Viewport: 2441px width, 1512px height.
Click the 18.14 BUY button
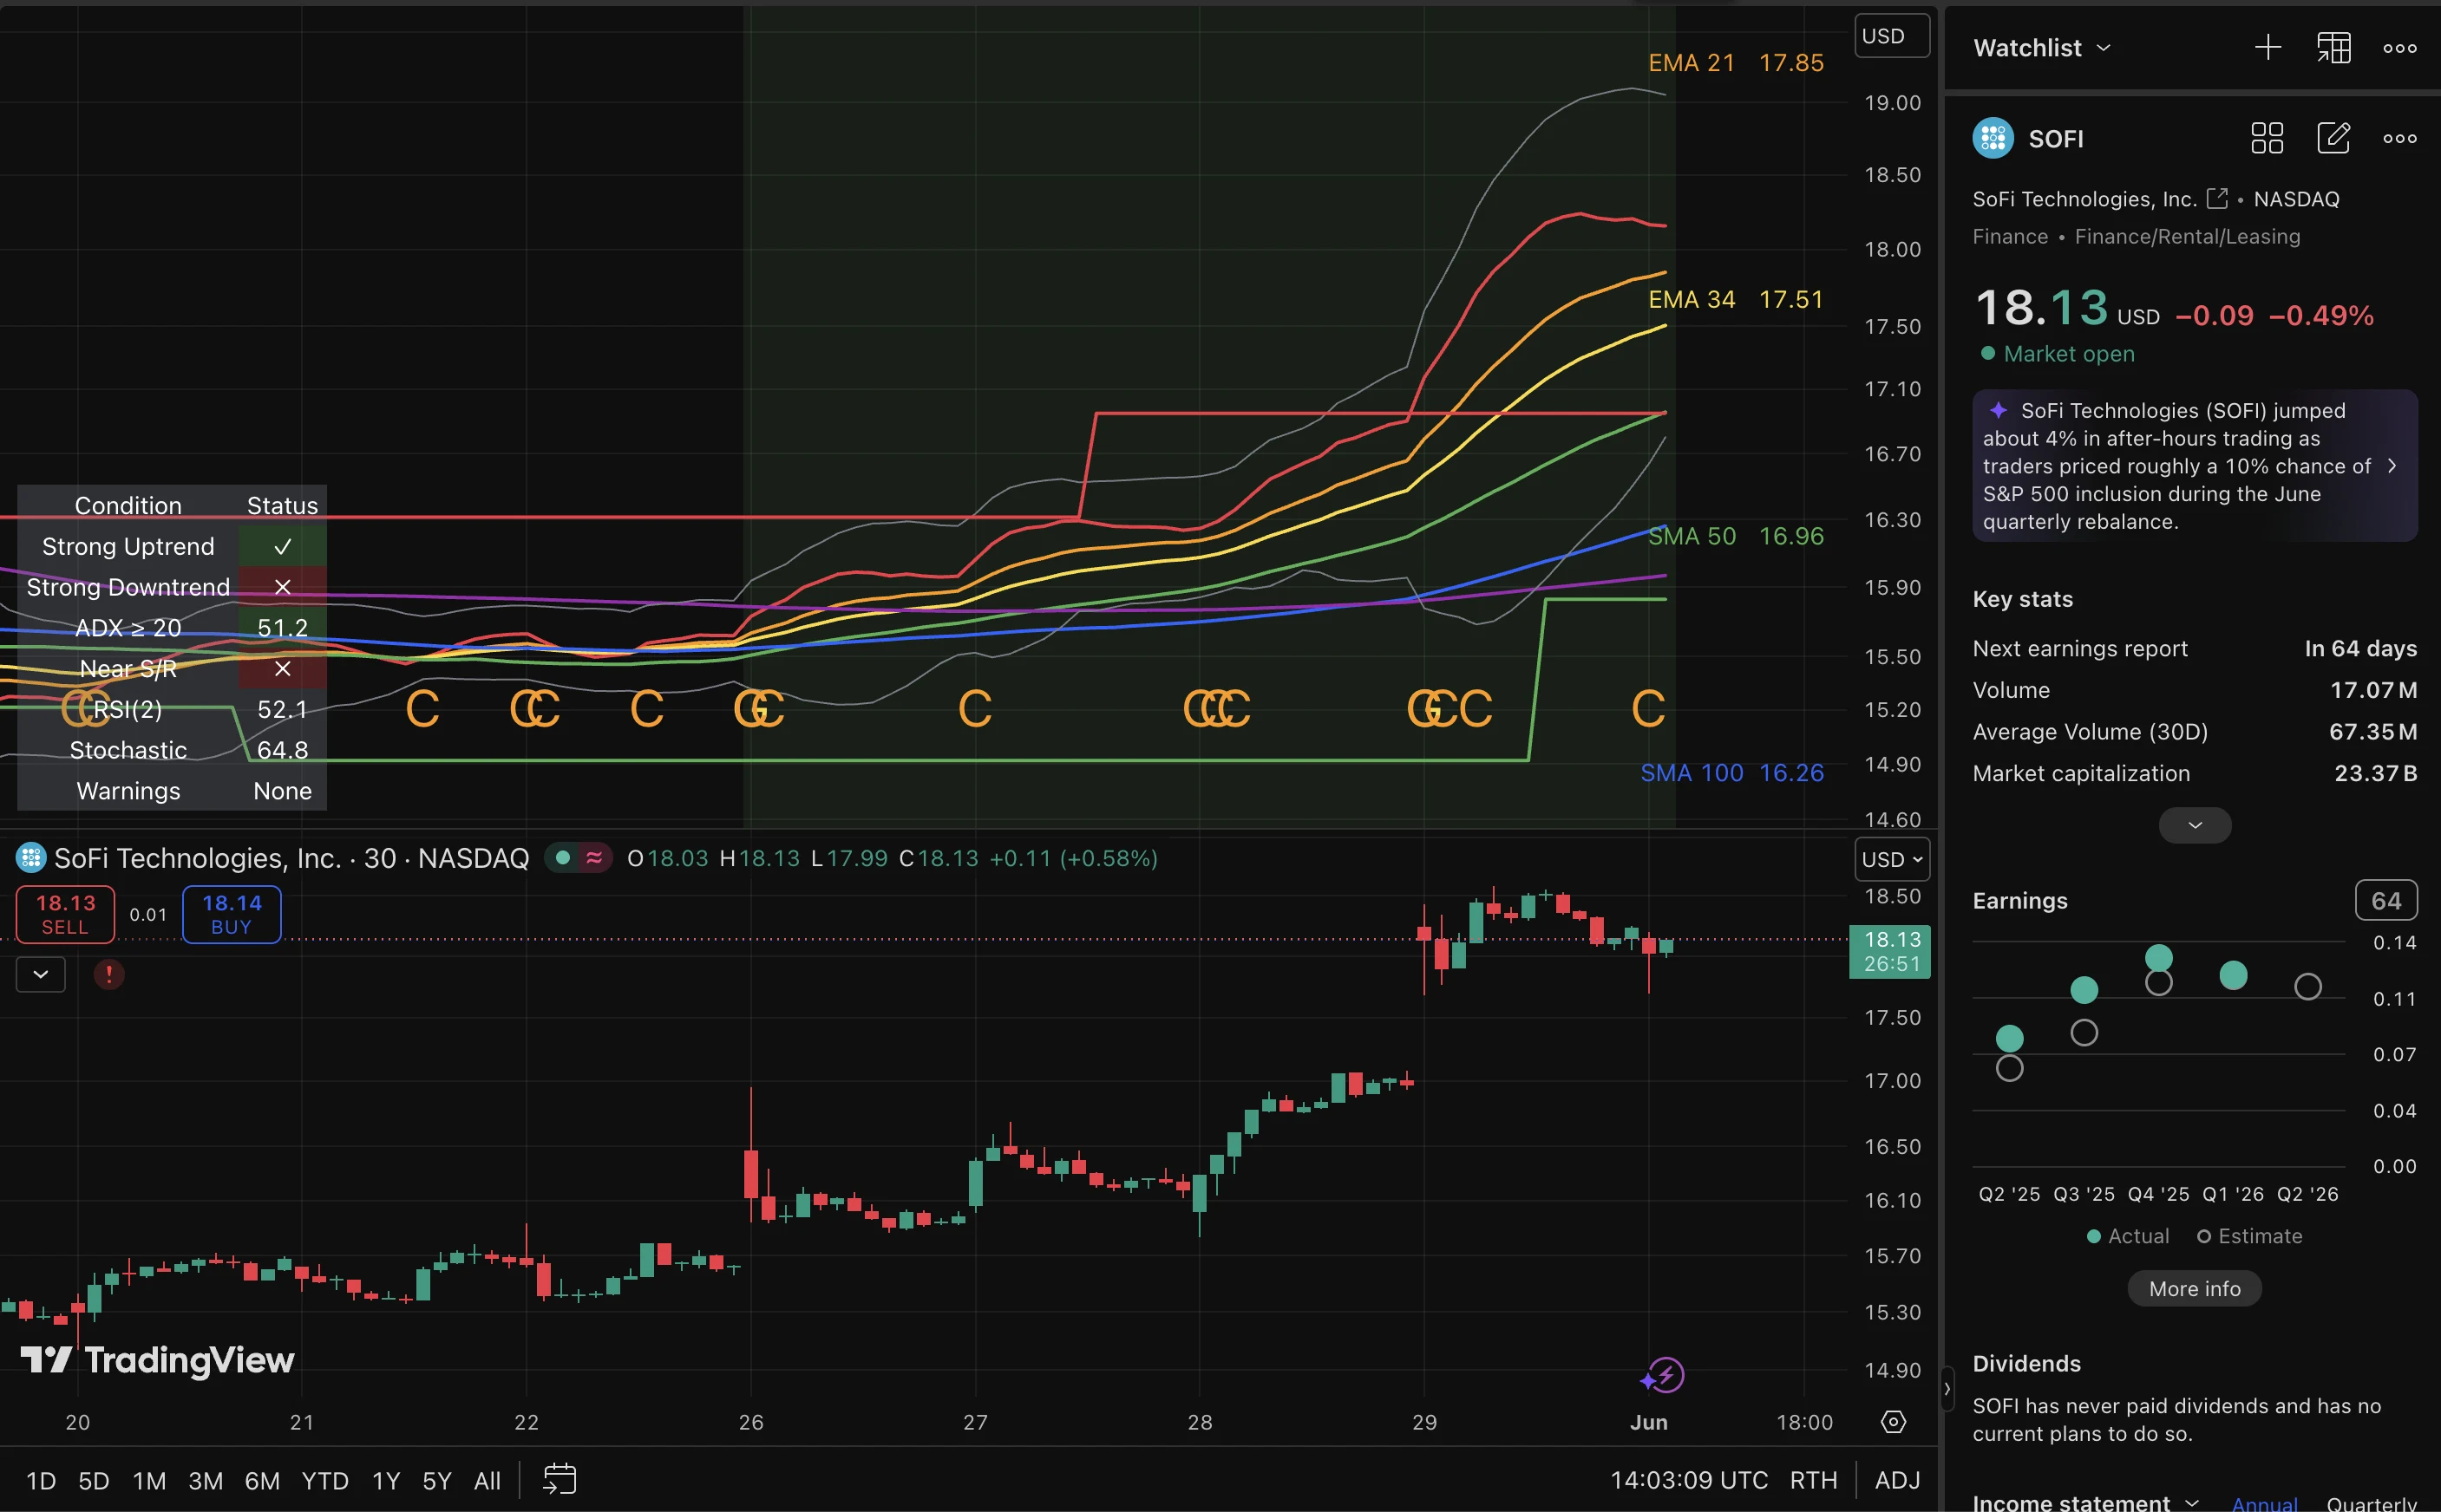[x=232, y=914]
